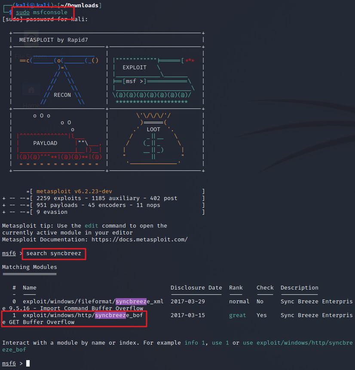Click 'GET Buffer Overflow' description text
This screenshot has height=370, width=355.
(42, 322)
